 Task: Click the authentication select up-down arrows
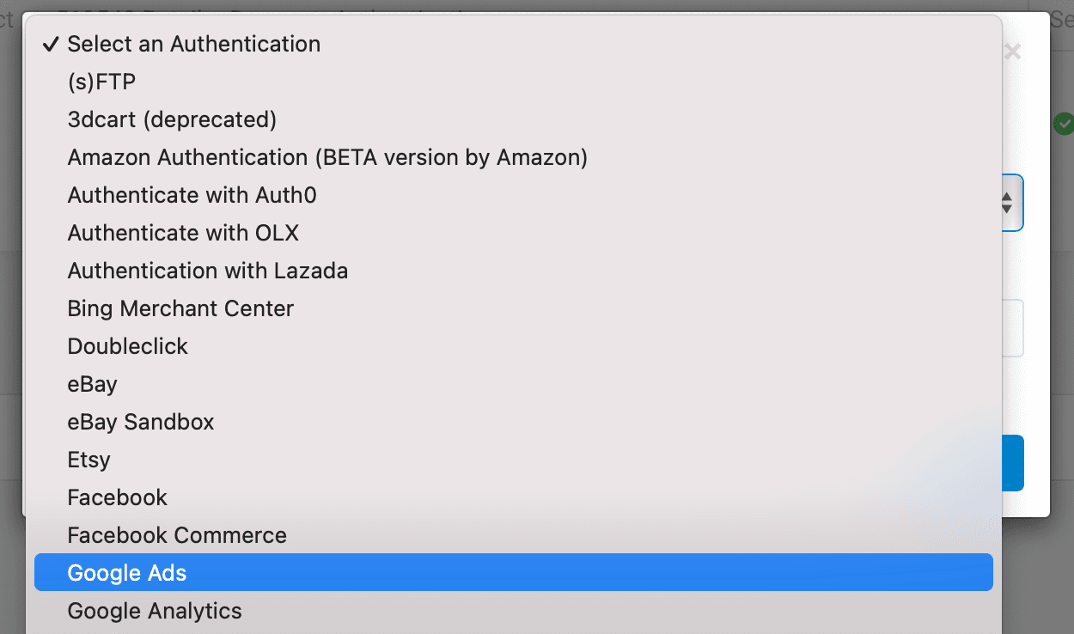click(1007, 204)
